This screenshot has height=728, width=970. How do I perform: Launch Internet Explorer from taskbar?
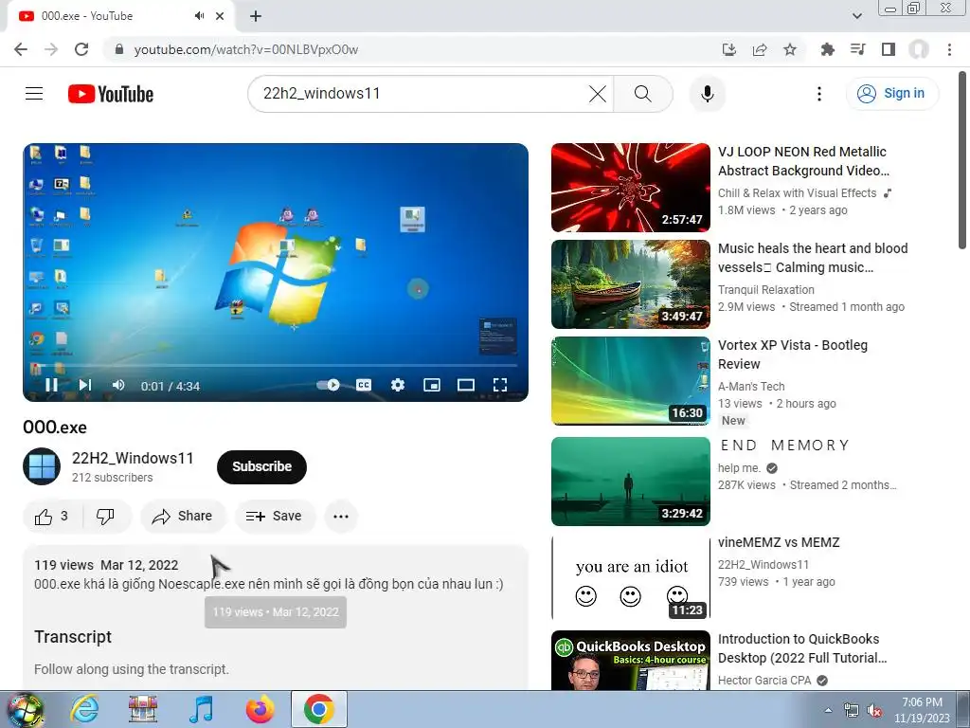(84, 709)
